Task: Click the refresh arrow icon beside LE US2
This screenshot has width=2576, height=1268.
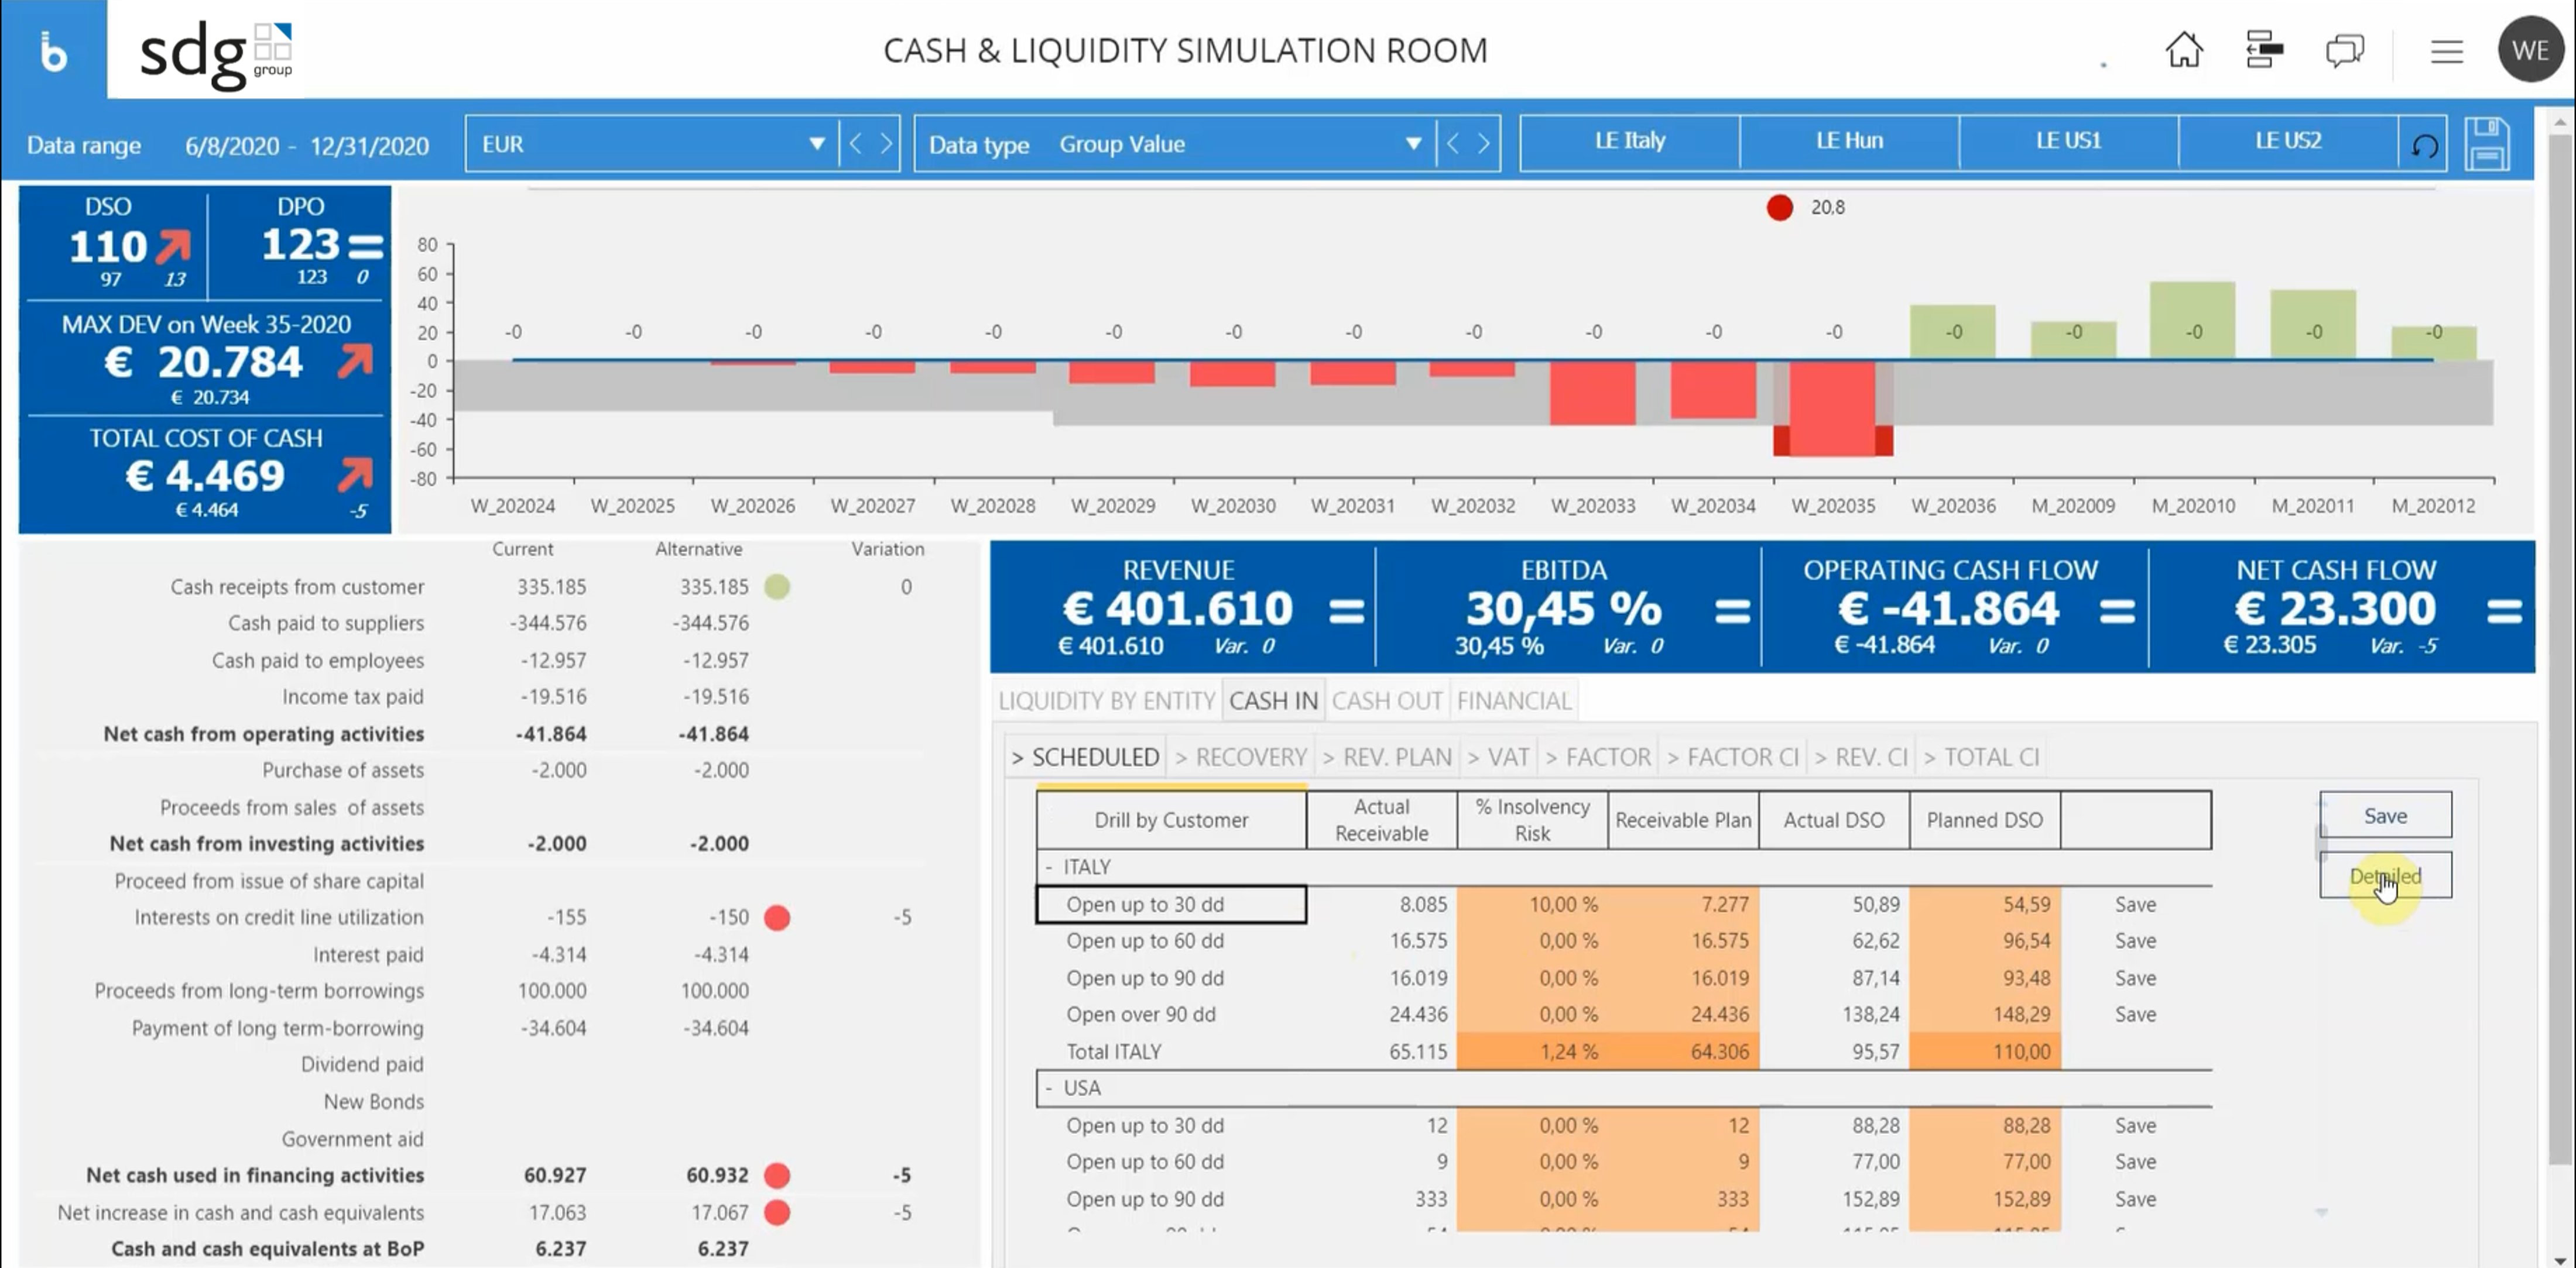Action: coord(2424,146)
